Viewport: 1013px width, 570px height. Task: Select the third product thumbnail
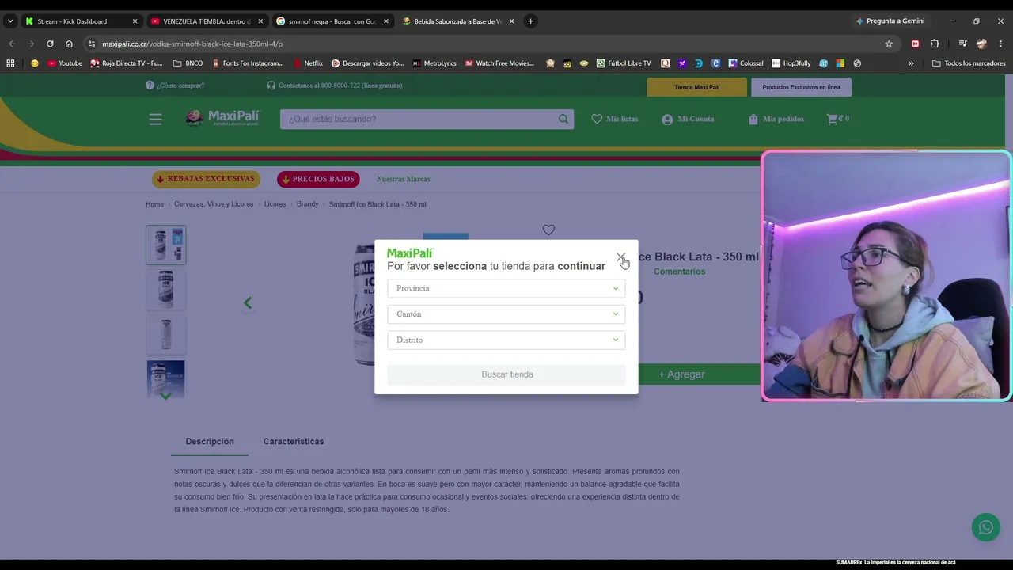coord(166,333)
